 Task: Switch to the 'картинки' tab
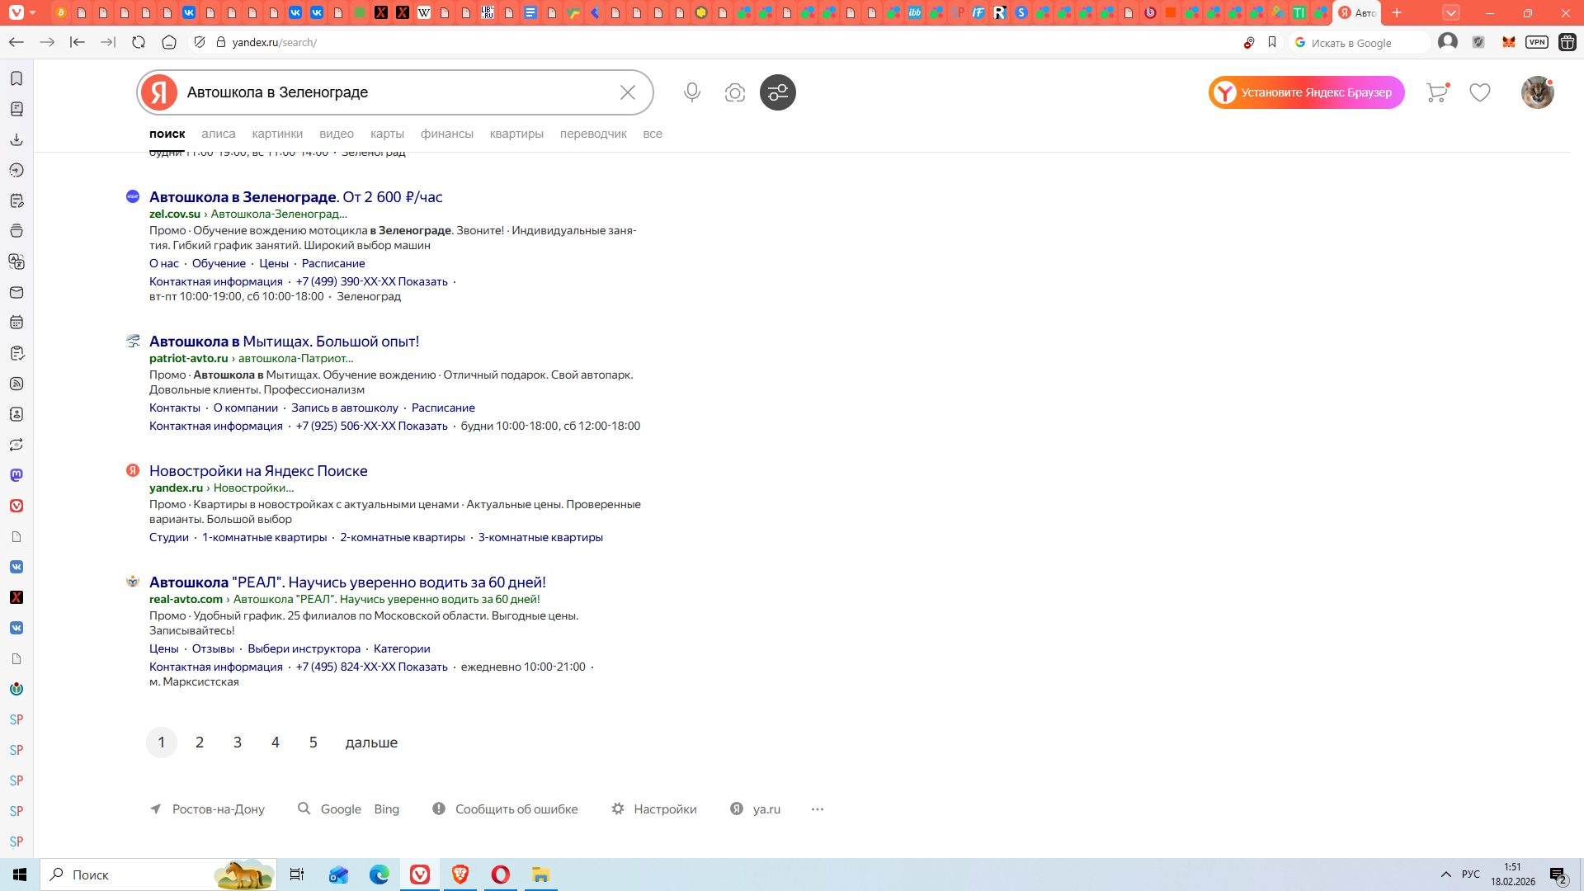point(277,134)
